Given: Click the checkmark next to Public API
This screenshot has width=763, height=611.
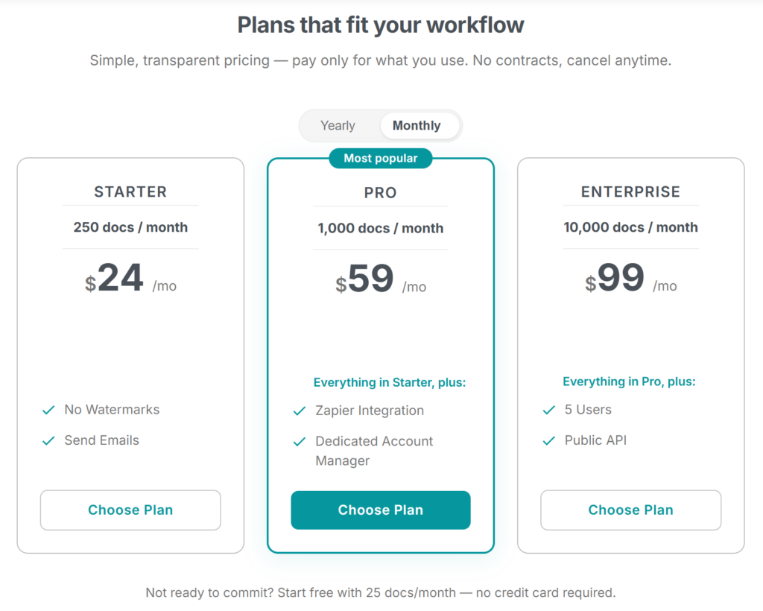Looking at the screenshot, I should [x=548, y=440].
